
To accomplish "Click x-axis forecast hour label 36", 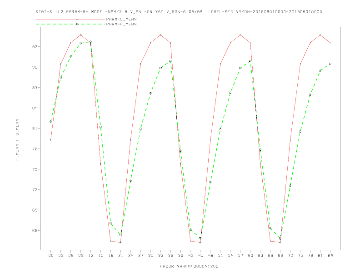I will pyautogui.click(x=170, y=255).
